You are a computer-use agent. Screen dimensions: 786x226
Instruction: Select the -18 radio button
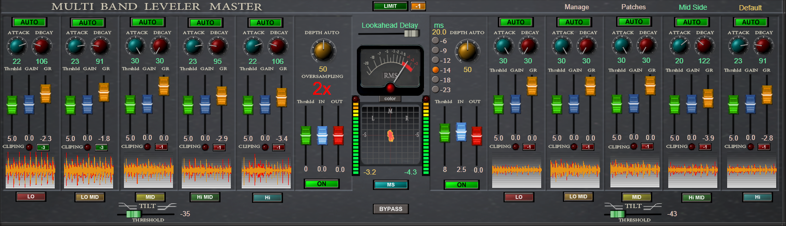click(x=435, y=80)
